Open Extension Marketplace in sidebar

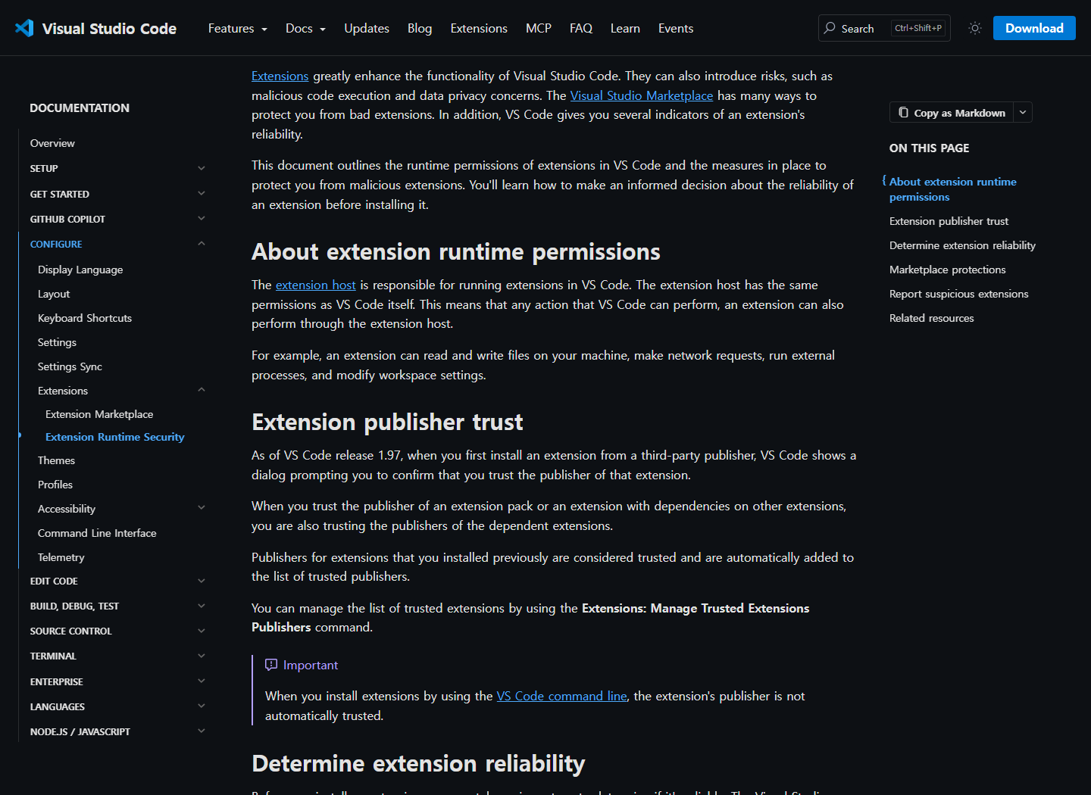pos(99,414)
